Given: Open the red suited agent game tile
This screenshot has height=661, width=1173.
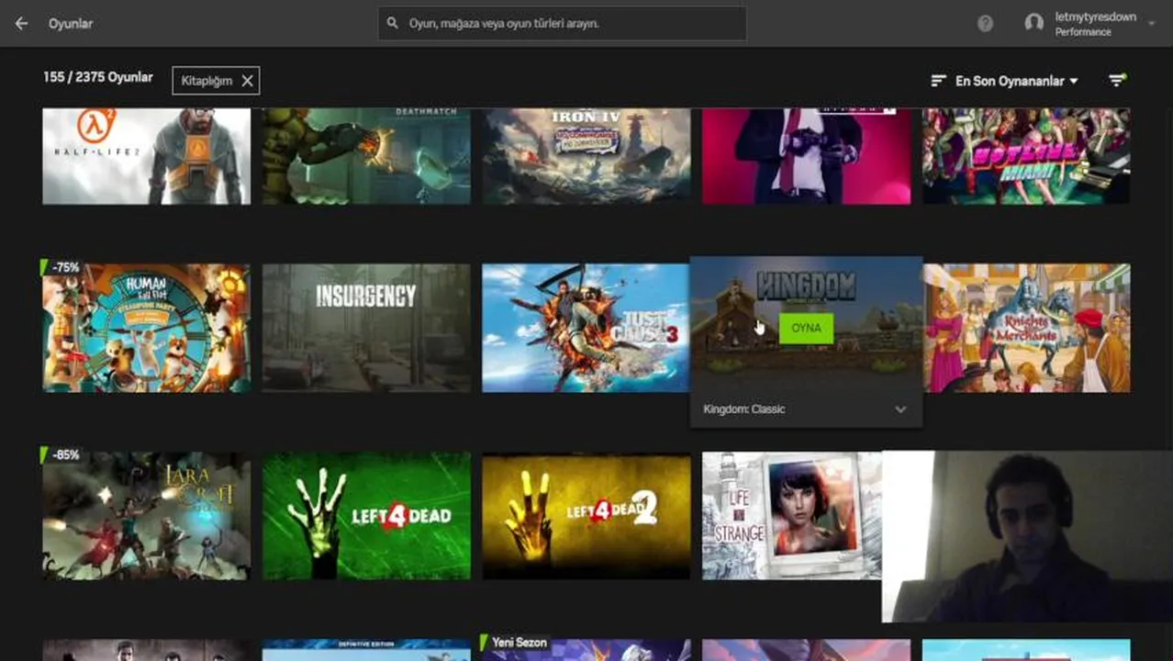Looking at the screenshot, I should 807,156.
